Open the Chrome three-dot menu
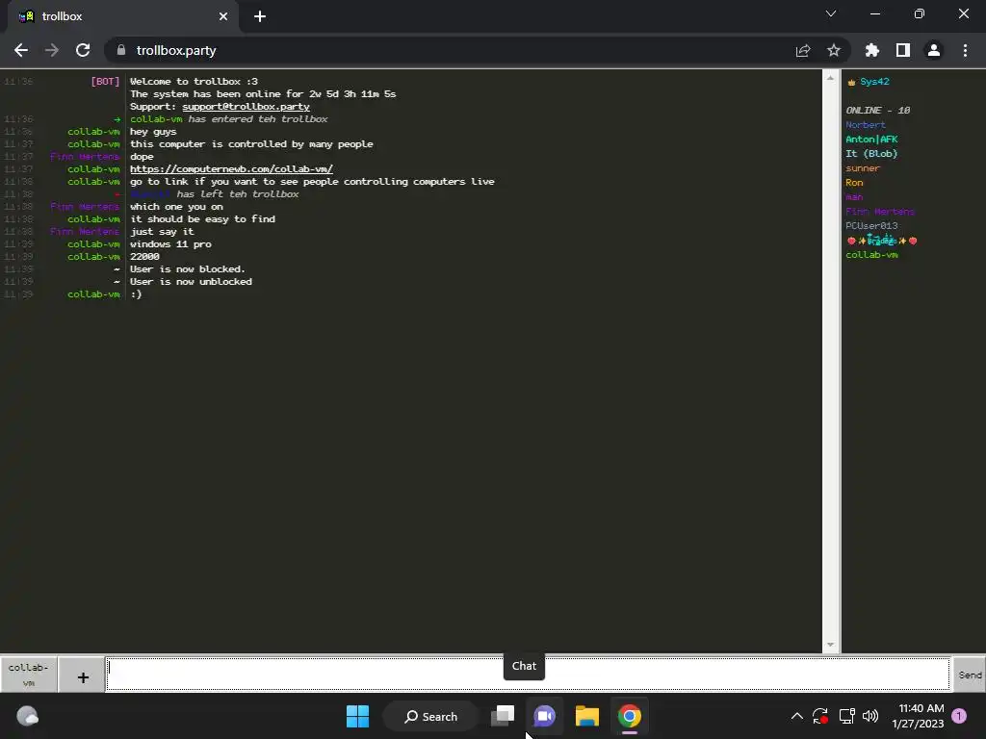The height and width of the screenshot is (739, 986). [x=965, y=50]
